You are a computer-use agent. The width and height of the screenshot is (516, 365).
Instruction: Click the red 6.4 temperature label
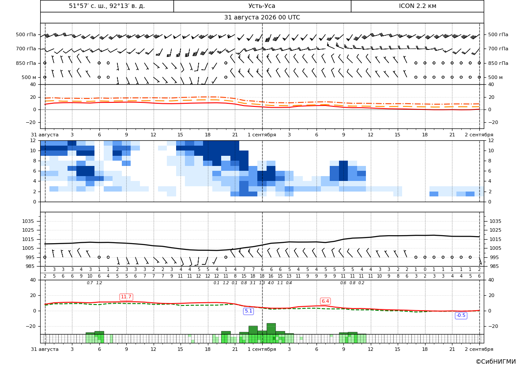pyautogui.click(x=325, y=301)
